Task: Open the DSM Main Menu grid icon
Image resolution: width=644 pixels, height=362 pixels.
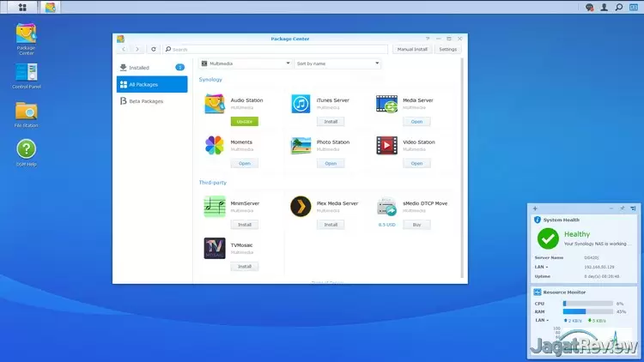Action: [22, 7]
